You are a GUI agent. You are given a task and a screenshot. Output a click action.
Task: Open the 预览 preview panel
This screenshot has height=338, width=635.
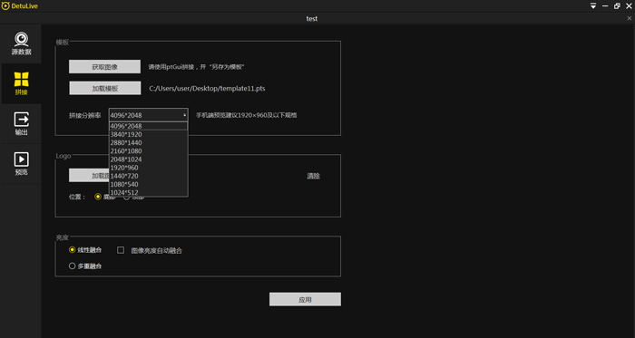coord(21,164)
